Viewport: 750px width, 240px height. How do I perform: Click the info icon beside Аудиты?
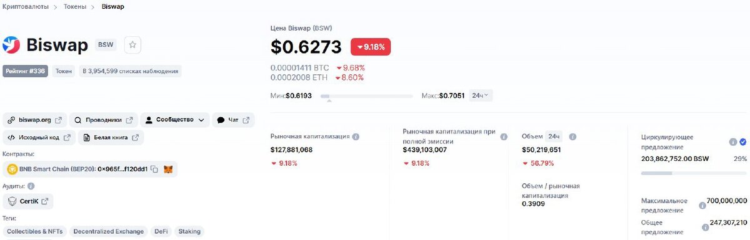[31, 186]
